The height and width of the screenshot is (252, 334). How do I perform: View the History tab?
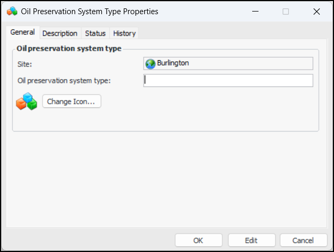tap(124, 33)
